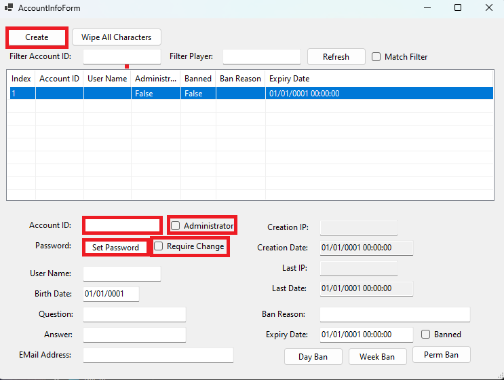Click the Create button
Screen dimensions: 504x380
coord(37,37)
